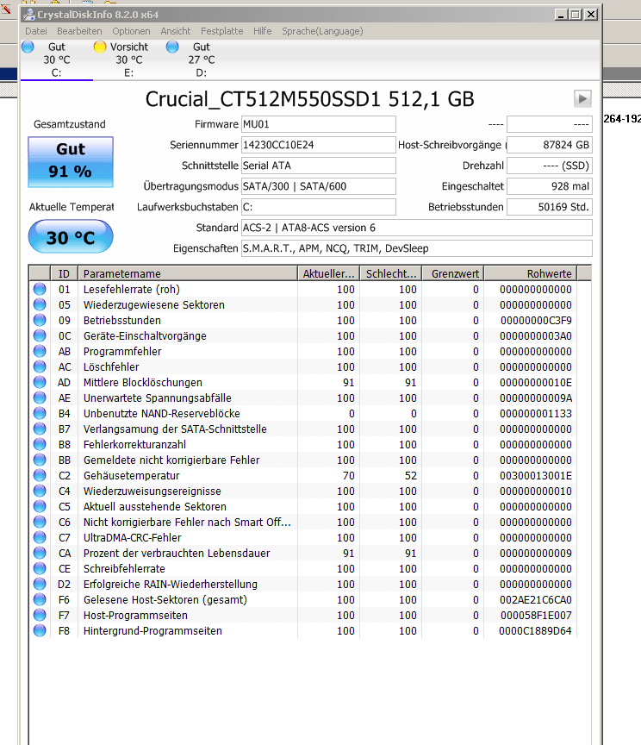Click the status orb for Hintergrund-Programmseiten
This screenshot has width=641, height=745.
[40, 630]
